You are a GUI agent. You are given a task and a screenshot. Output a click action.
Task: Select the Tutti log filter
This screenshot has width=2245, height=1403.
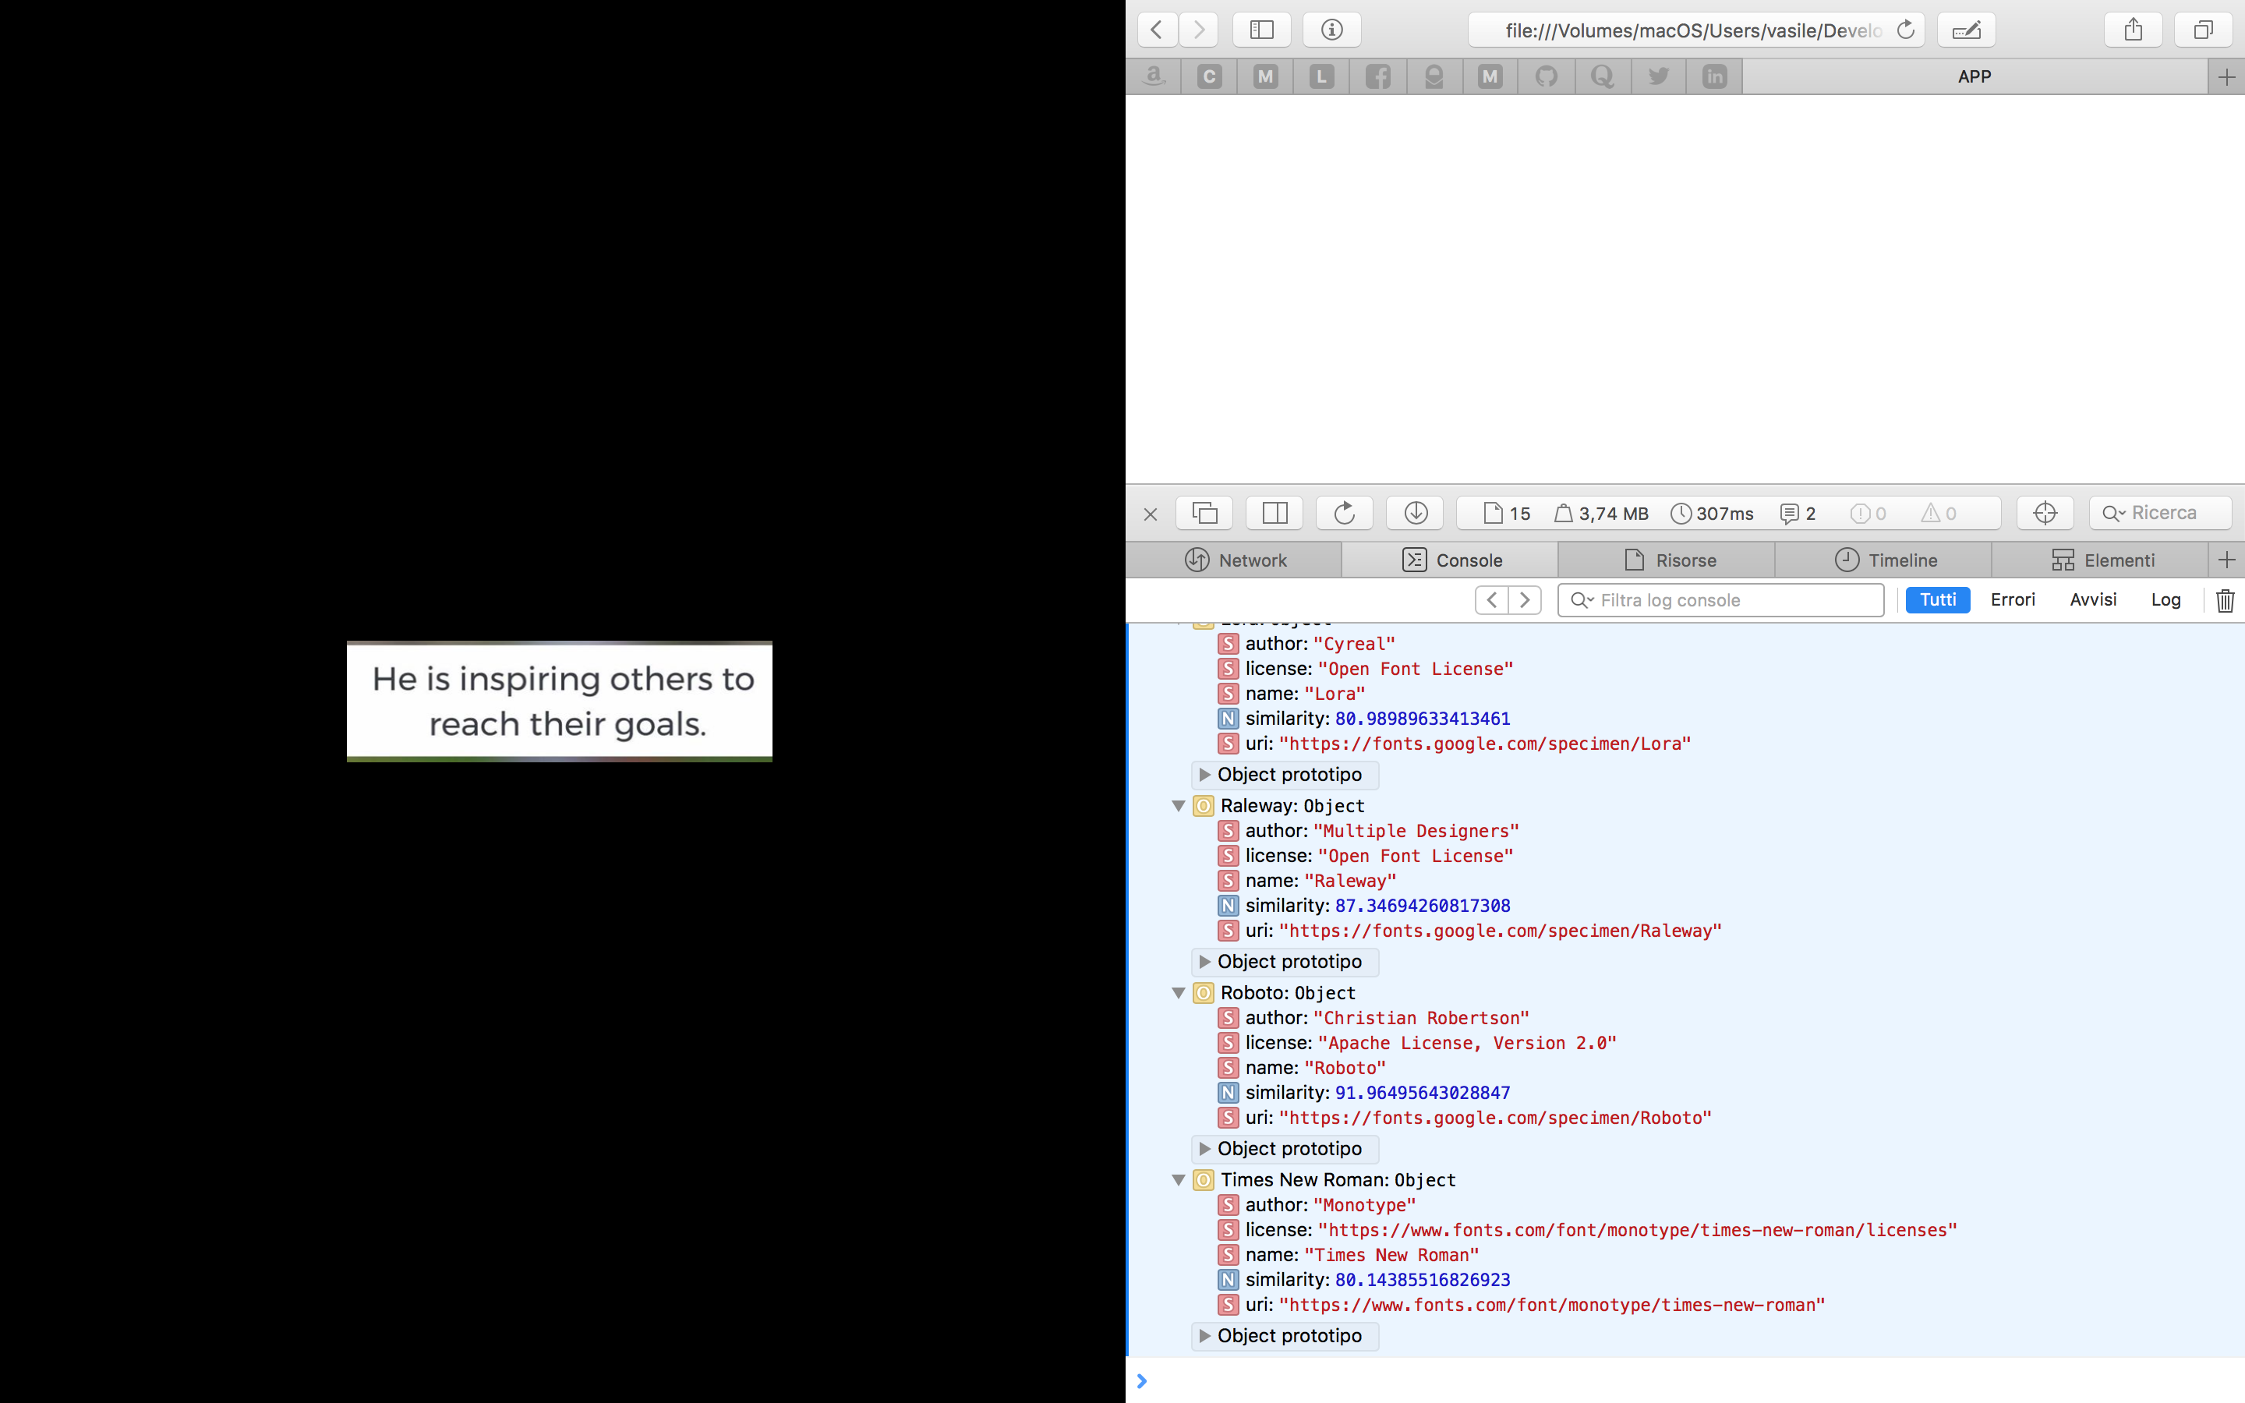coord(1937,600)
